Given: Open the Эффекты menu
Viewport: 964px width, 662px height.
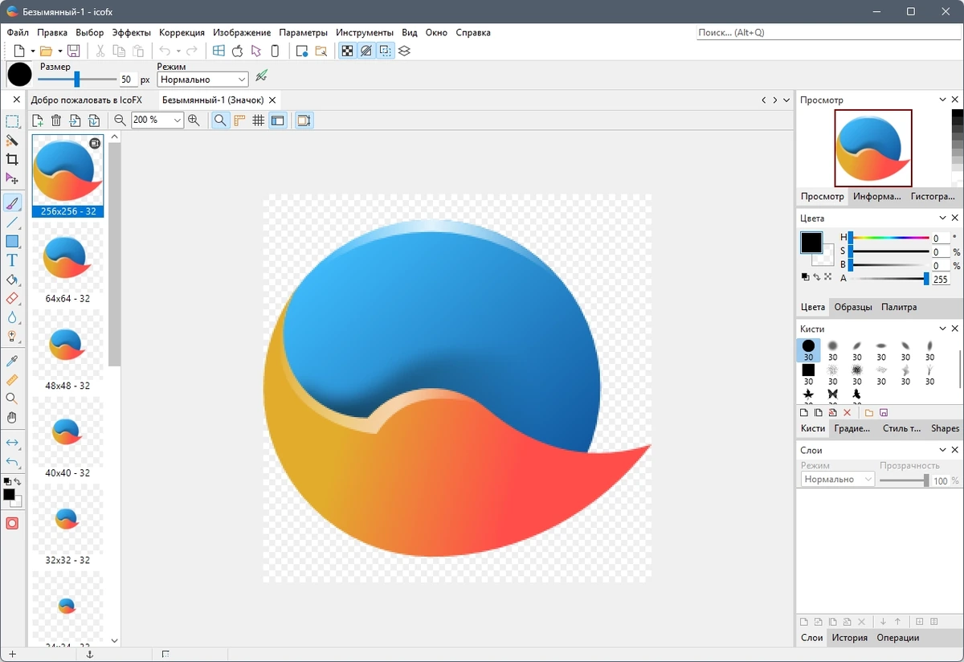Looking at the screenshot, I should [x=132, y=33].
